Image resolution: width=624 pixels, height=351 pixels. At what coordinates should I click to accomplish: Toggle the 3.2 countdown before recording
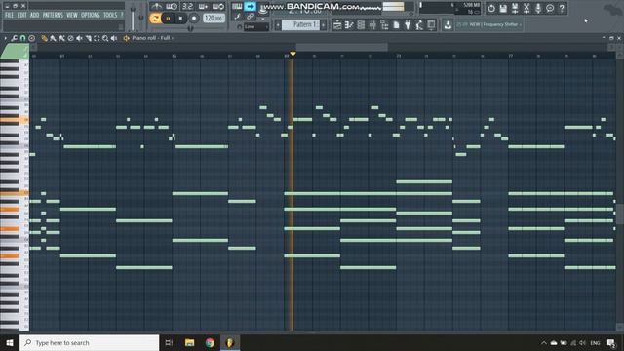click(187, 7)
